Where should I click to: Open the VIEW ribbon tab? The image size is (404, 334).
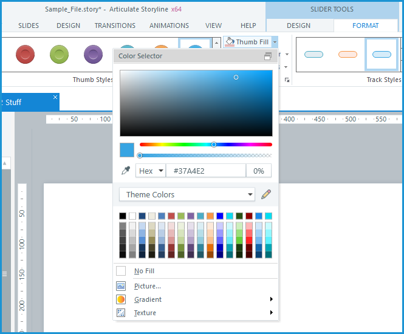tap(213, 26)
